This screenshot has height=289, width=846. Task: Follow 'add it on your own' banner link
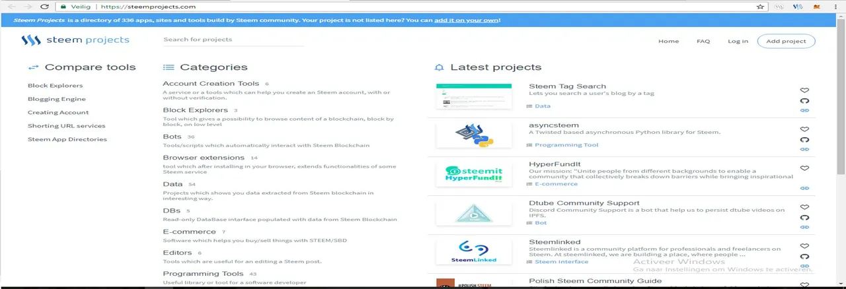[x=466, y=20]
